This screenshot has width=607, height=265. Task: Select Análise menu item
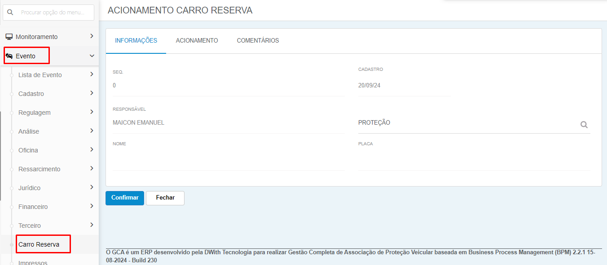coord(29,131)
